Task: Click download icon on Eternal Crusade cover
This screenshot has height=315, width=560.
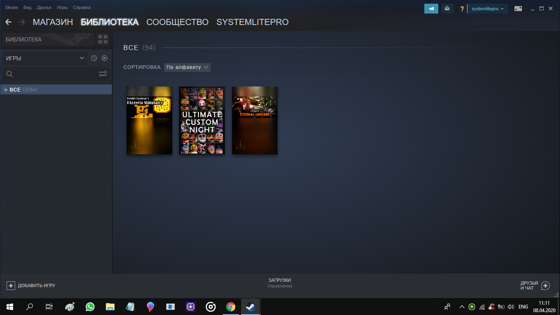Action: pos(241,144)
